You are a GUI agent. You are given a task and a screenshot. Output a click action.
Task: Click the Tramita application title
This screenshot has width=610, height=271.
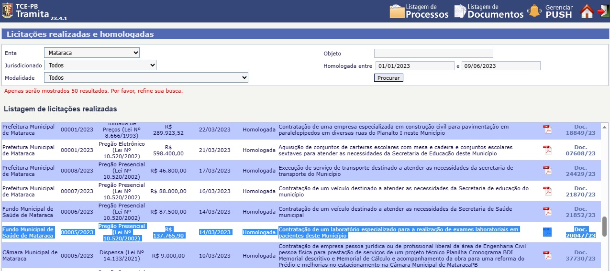point(33,14)
